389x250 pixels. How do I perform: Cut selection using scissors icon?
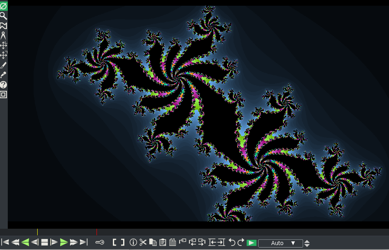(142, 242)
